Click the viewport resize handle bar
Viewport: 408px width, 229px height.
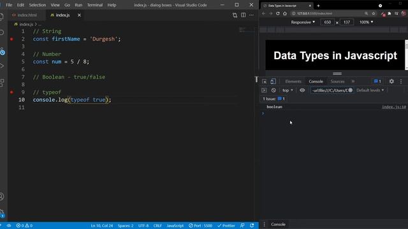337,74
